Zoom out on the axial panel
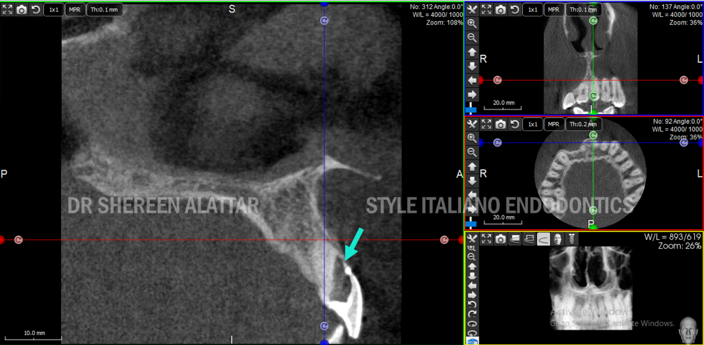This screenshot has height=345, width=704. pyautogui.click(x=472, y=153)
